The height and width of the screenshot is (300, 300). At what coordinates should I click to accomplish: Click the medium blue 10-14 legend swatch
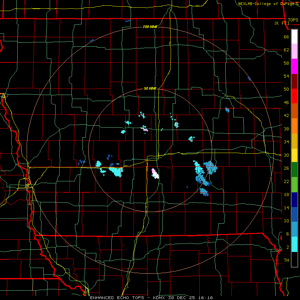[294, 214]
